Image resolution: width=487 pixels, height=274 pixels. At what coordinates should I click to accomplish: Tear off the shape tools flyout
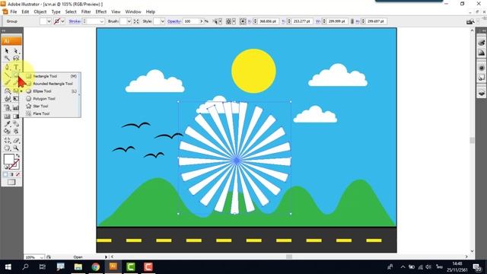[79, 94]
